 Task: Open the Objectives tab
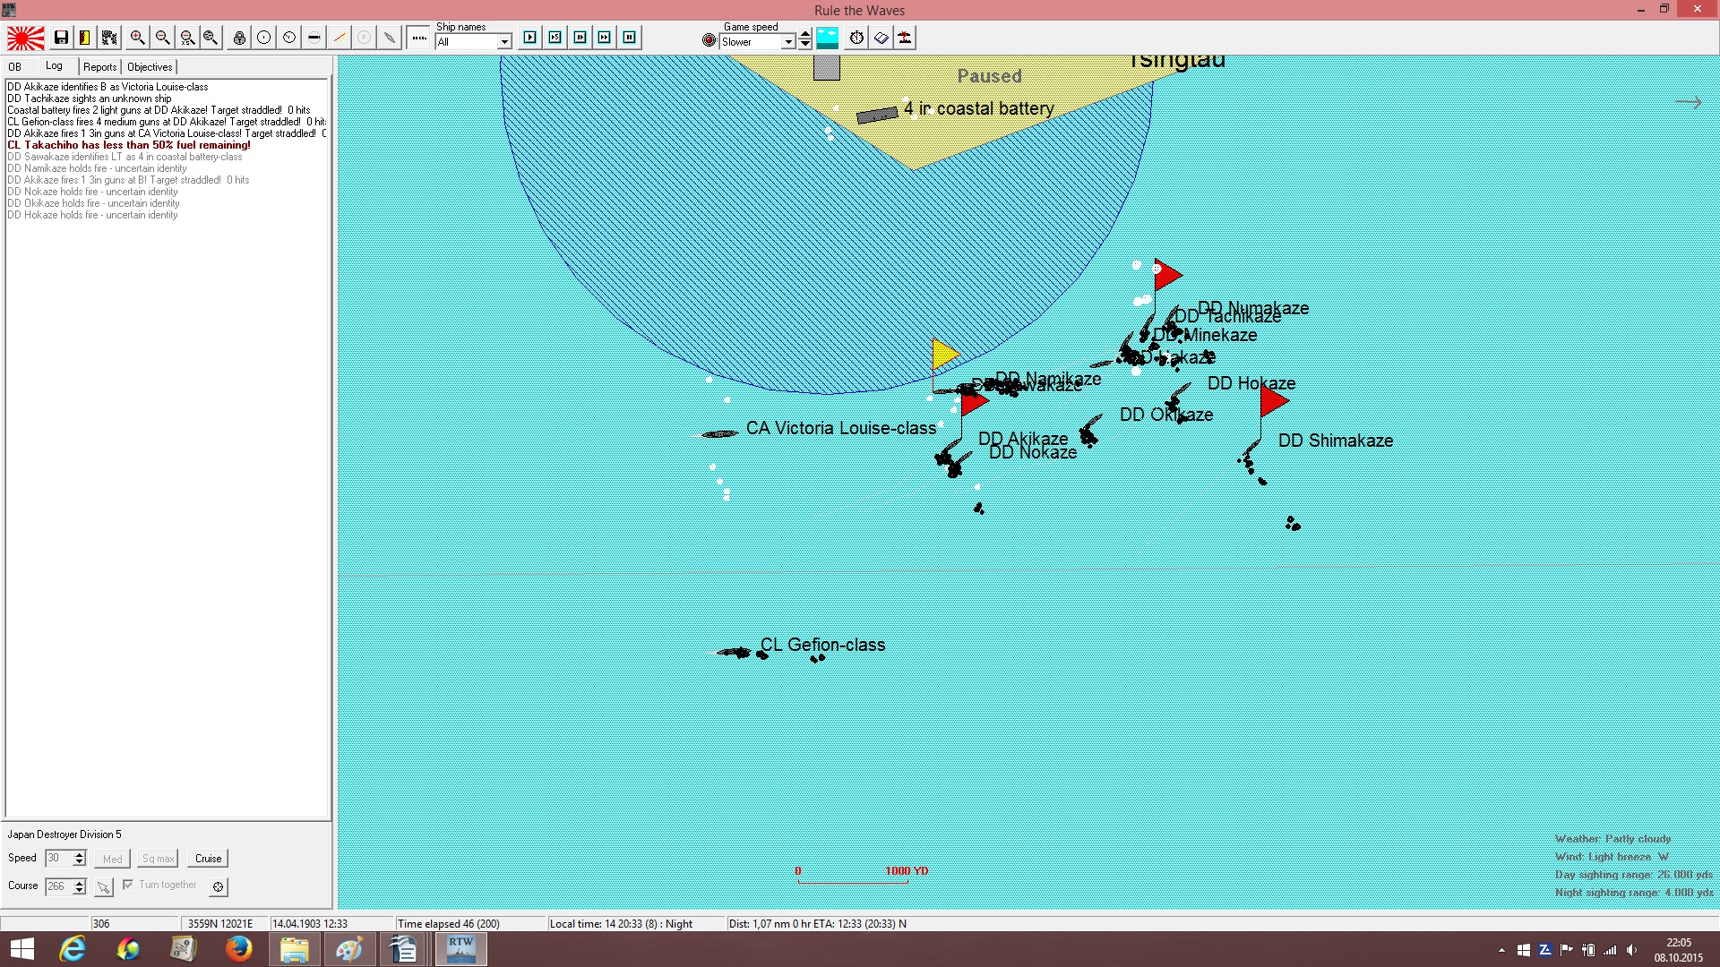(150, 67)
